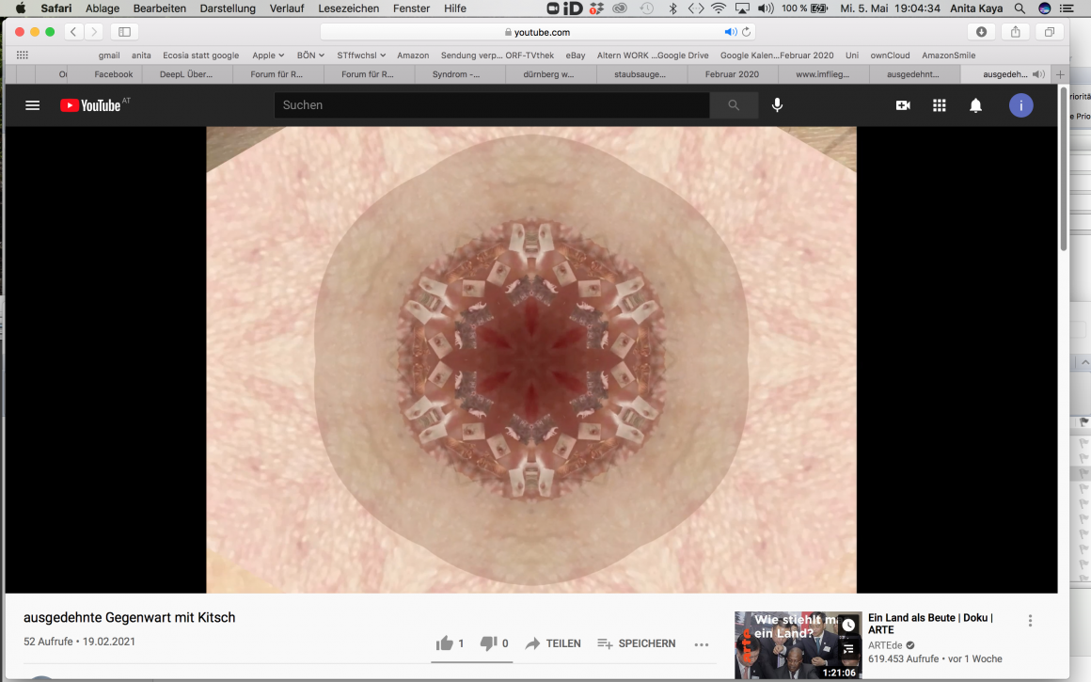The height and width of the screenshot is (682, 1091).
Task: Open the Create video camera icon
Action: tap(903, 105)
